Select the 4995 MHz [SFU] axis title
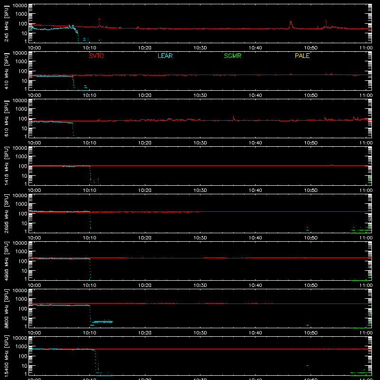 tap(6, 261)
